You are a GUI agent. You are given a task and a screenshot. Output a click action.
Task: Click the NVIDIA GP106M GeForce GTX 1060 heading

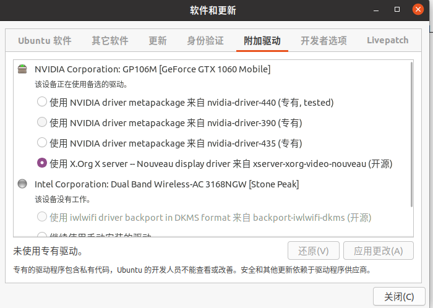[152, 69]
